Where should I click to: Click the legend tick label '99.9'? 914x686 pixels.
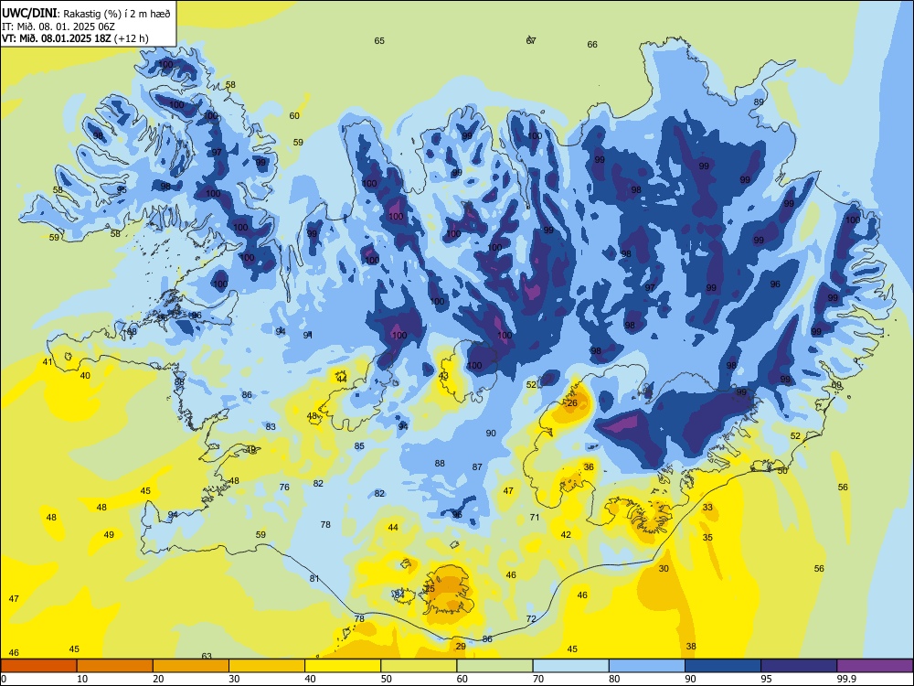click(x=845, y=679)
